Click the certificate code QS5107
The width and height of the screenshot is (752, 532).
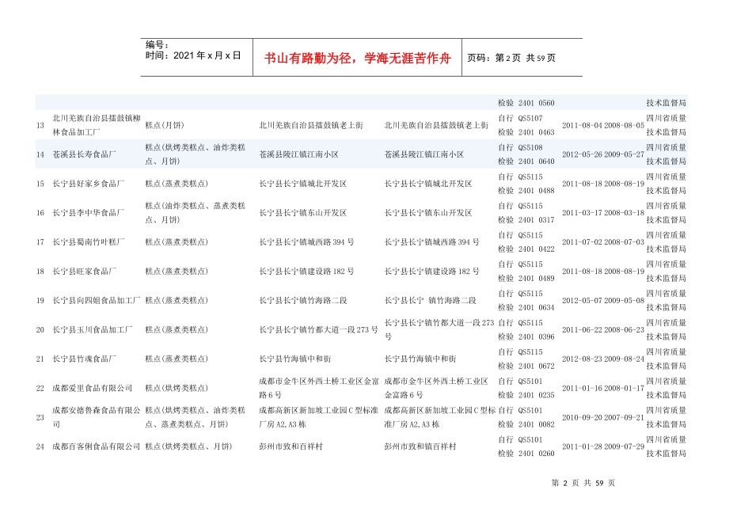tap(530, 119)
